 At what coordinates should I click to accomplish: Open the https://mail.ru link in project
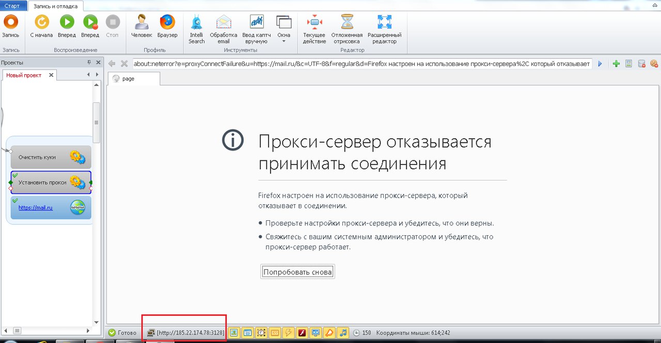[36, 208]
